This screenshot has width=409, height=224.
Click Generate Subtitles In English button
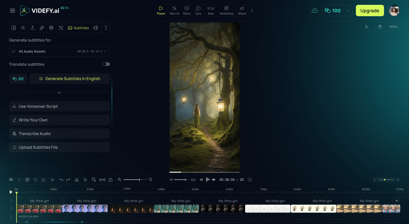70,79
